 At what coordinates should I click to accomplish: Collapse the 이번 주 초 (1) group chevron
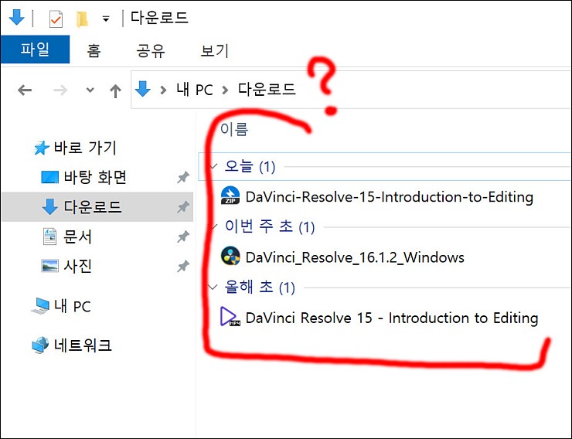coord(213,226)
